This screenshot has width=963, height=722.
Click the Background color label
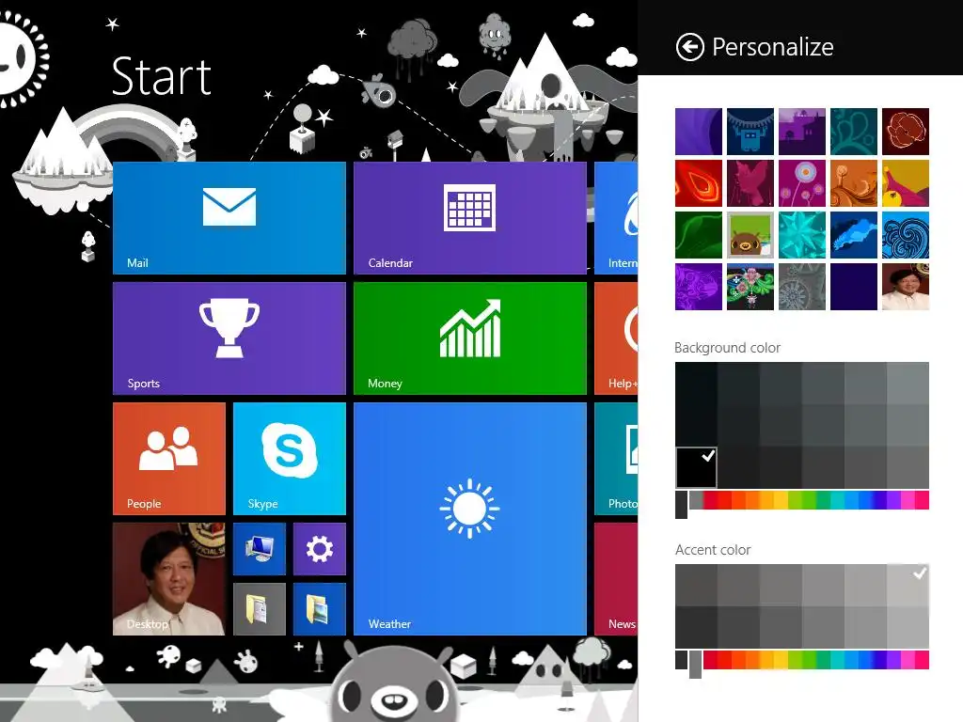click(x=727, y=348)
